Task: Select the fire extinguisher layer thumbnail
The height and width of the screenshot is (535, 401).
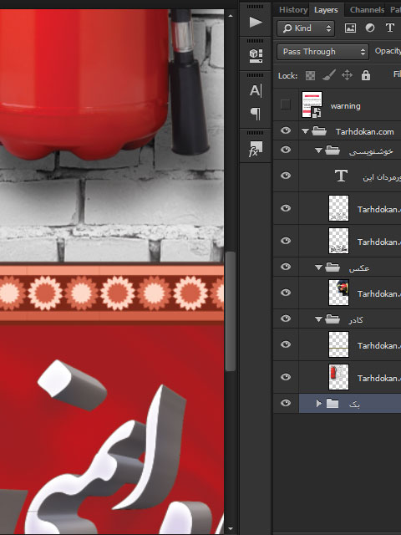Action: pyautogui.click(x=338, y=377)
